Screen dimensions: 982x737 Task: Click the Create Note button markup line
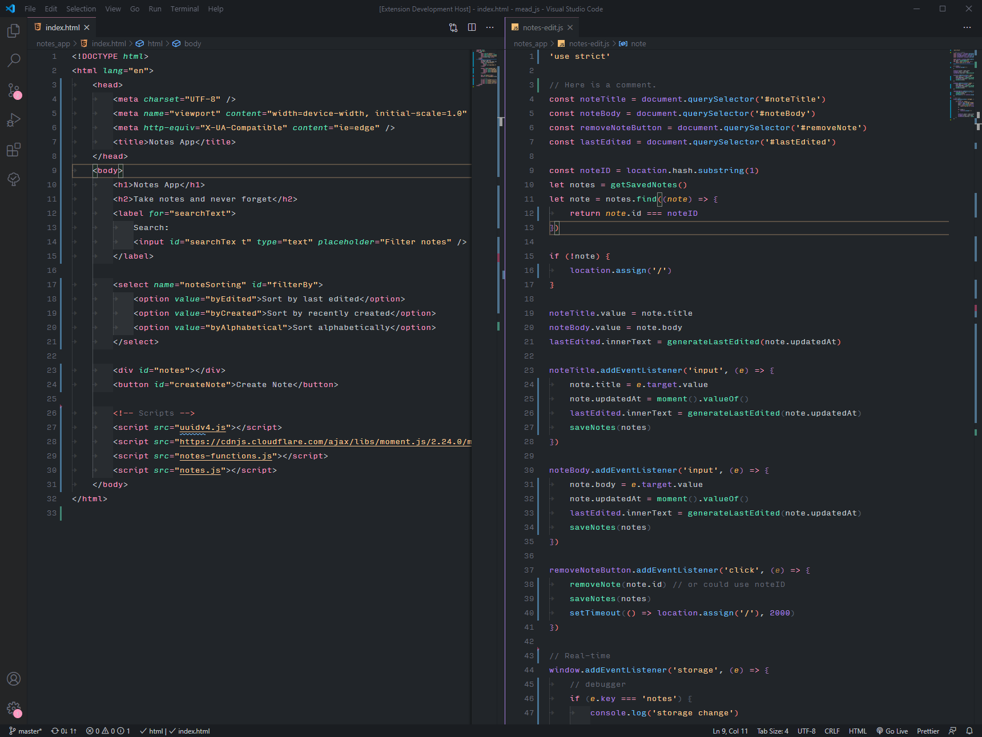tap(226, 385)
